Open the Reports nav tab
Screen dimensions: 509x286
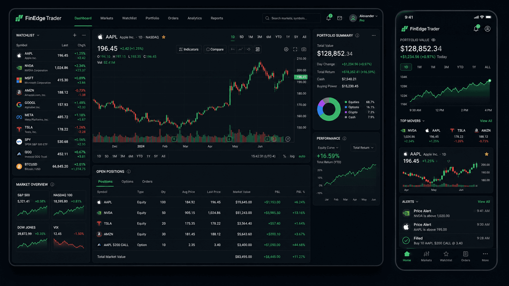[217, 18]
